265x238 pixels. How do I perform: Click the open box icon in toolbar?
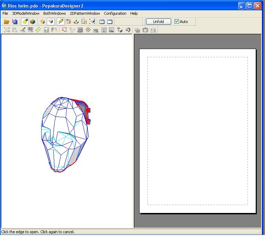(42, 22)
